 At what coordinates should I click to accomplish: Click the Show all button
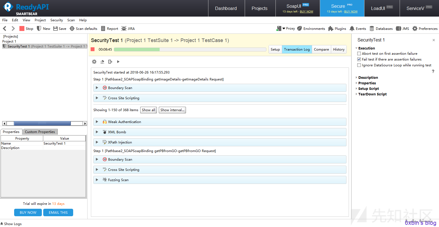coord(149,110)
